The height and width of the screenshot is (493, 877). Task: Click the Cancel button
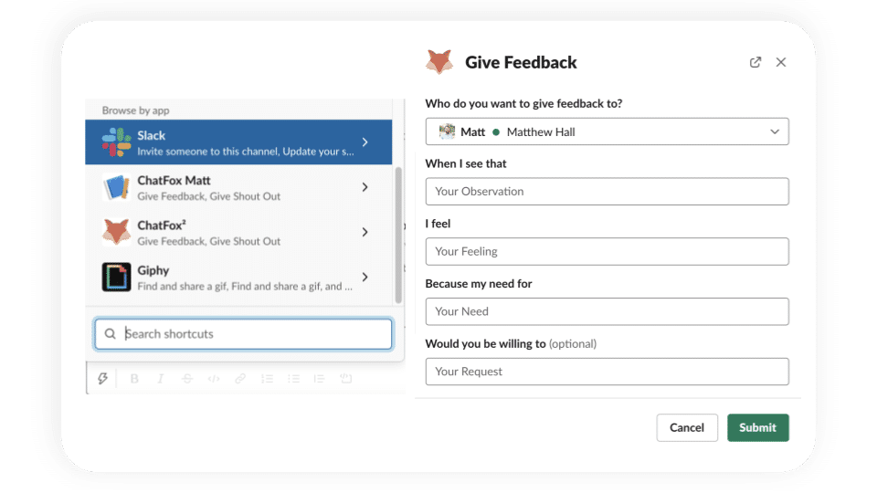coord(687,427)
